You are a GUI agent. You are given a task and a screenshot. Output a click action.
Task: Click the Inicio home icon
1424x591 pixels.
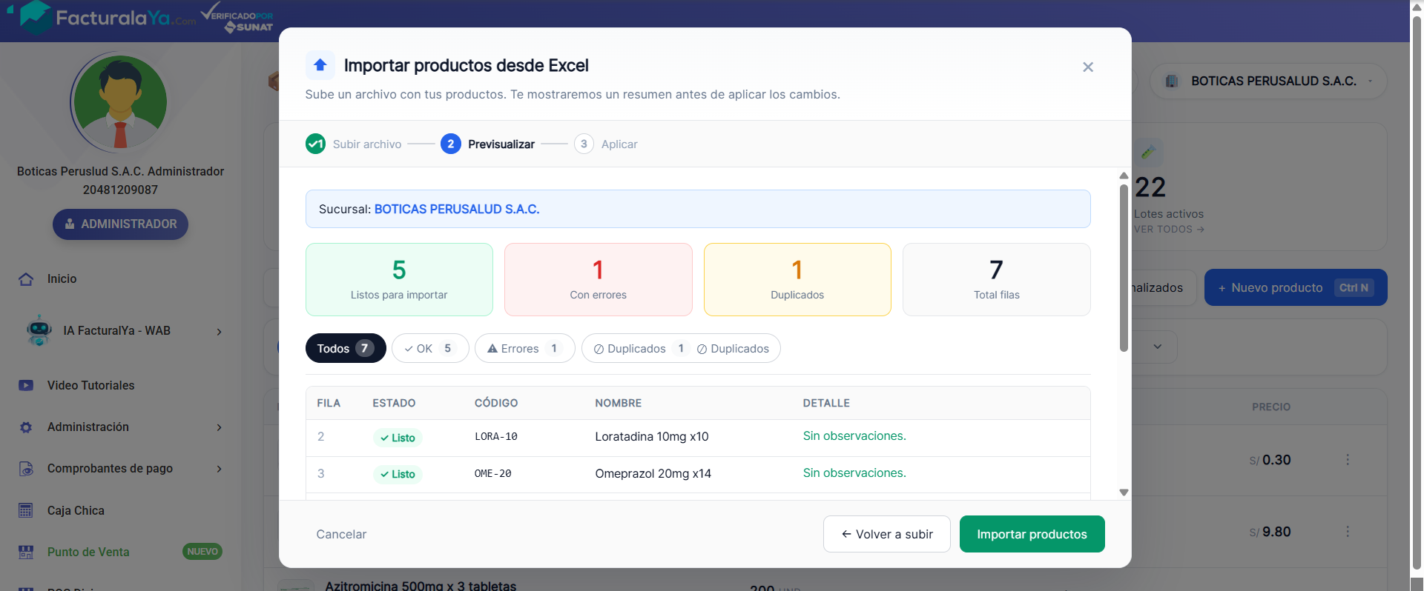click(26, 279)
